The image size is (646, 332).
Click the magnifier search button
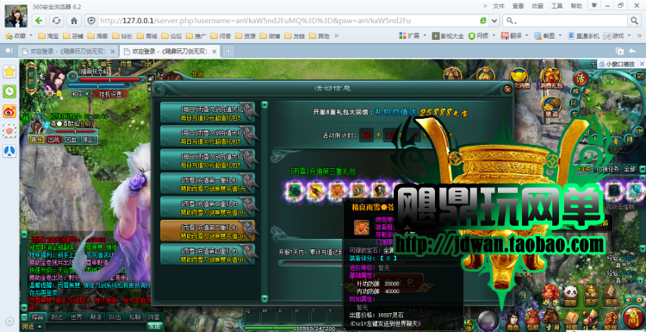(634, 21)
